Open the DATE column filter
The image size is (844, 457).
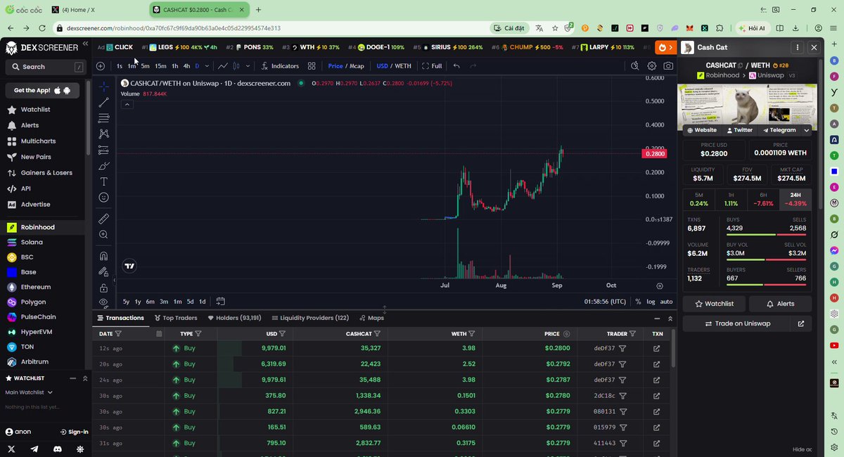[118, 334]
